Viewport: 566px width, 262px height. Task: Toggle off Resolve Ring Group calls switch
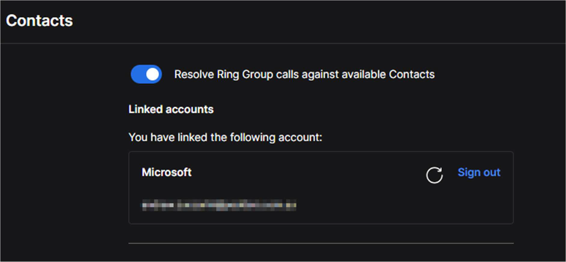click(x=146, y=74)
